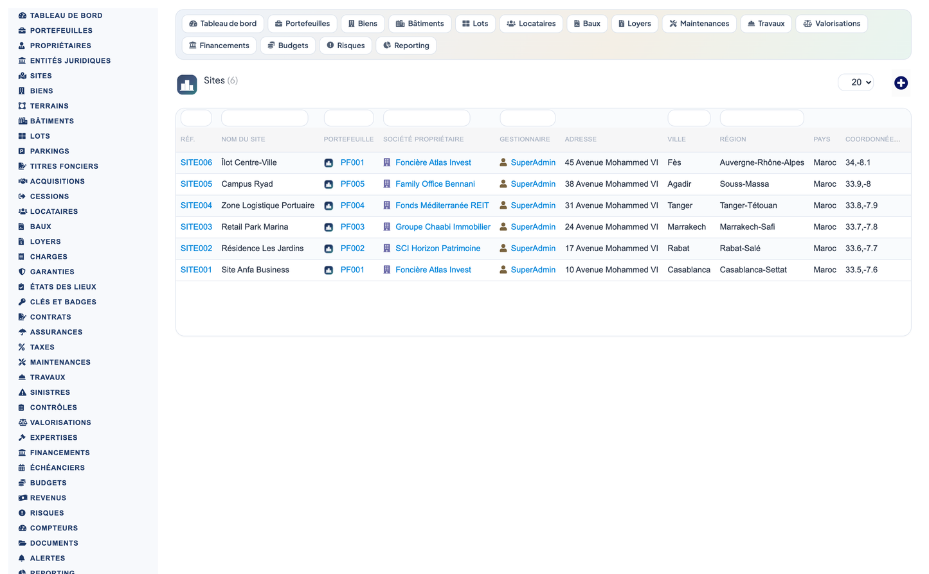
Task: Open Portefeuilles in the sidebar
Action: [61, 31]
